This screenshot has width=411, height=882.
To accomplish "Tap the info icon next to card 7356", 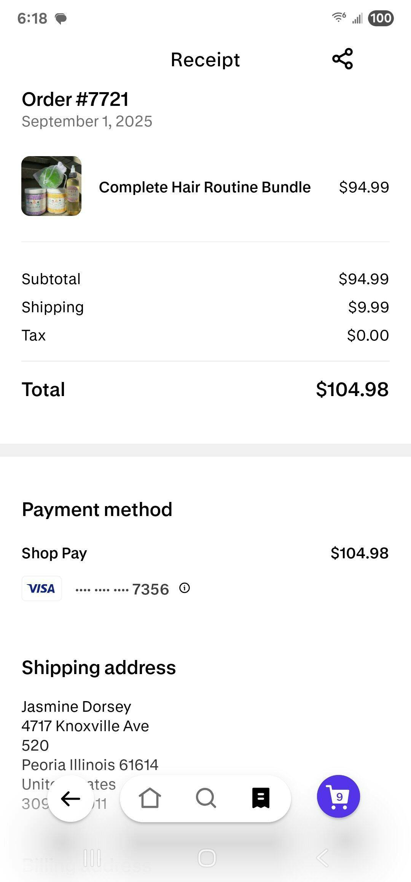I will 185,588.
